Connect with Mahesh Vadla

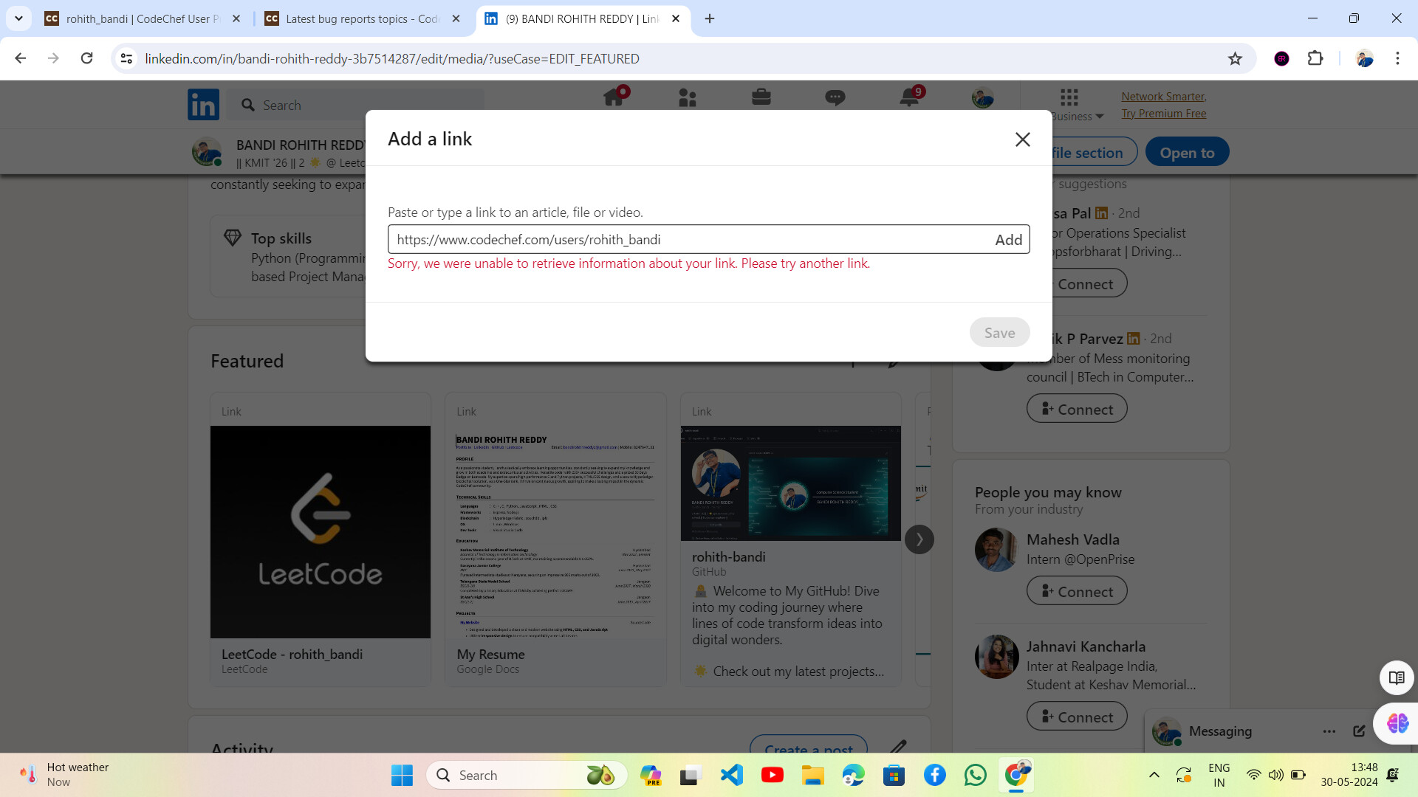pos(1076,592)
